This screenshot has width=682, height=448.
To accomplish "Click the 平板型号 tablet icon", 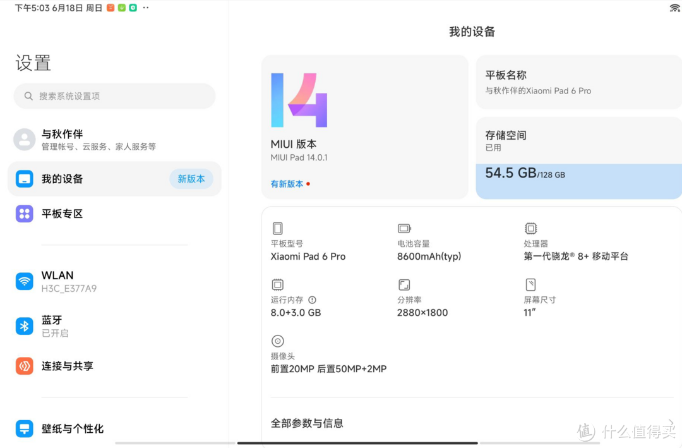I will coord(277,228).
